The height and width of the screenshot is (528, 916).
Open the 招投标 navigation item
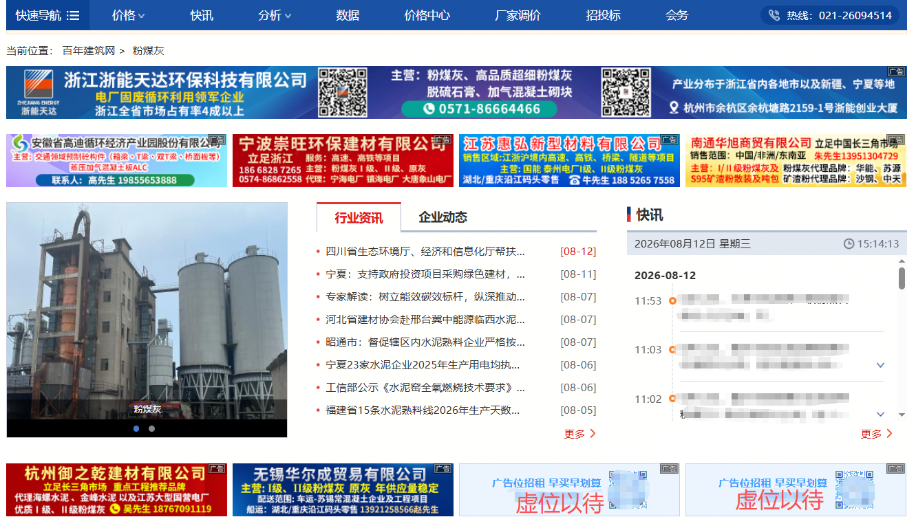coord(603,15)
